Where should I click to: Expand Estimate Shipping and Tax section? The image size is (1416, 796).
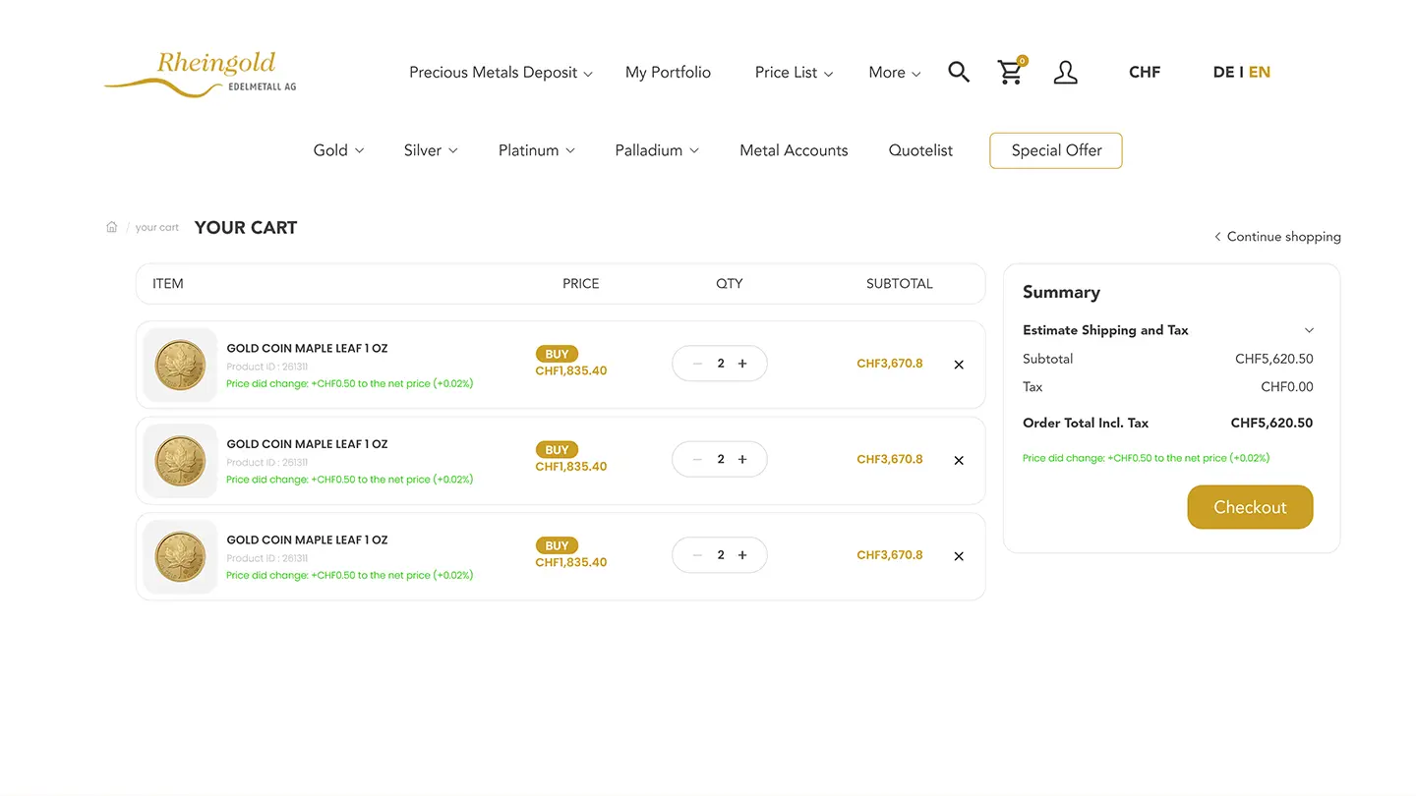click(x=1167, y=330)
